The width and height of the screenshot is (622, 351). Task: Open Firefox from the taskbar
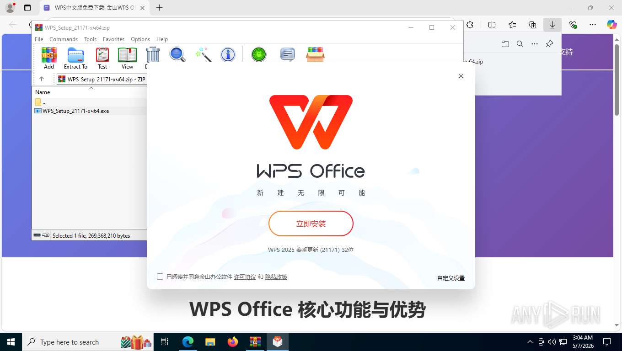(233, 342)
